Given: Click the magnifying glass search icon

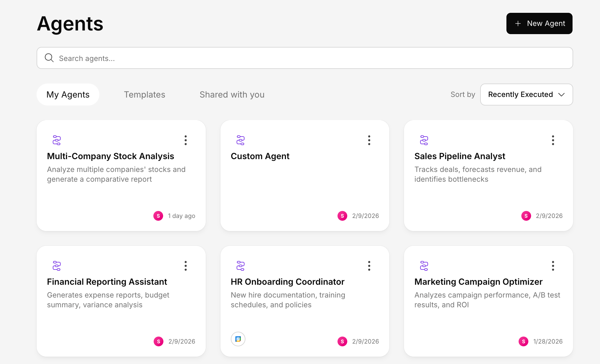Looking at the screenshot, I should tap(49, 58).
